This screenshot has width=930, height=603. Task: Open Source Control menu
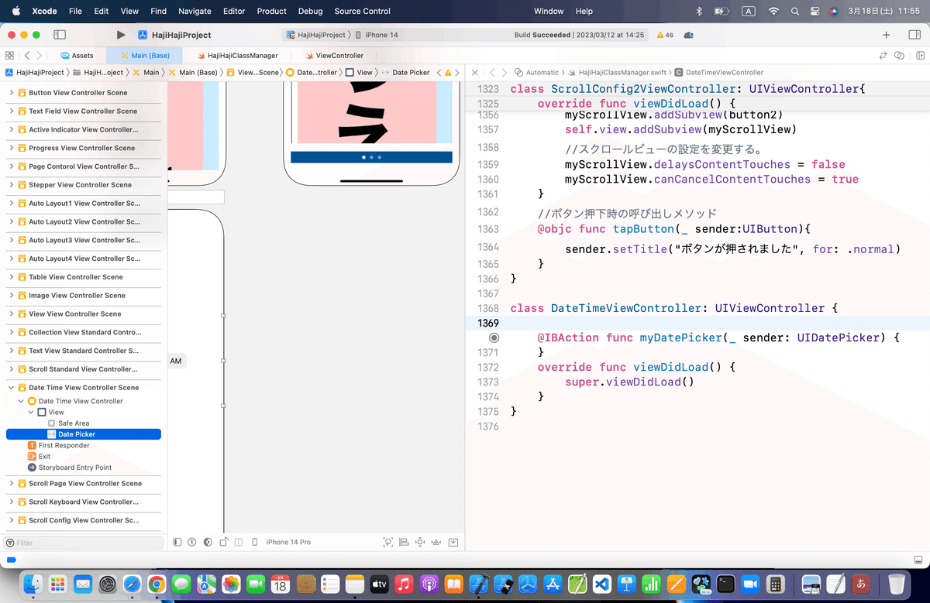(363, 12)
